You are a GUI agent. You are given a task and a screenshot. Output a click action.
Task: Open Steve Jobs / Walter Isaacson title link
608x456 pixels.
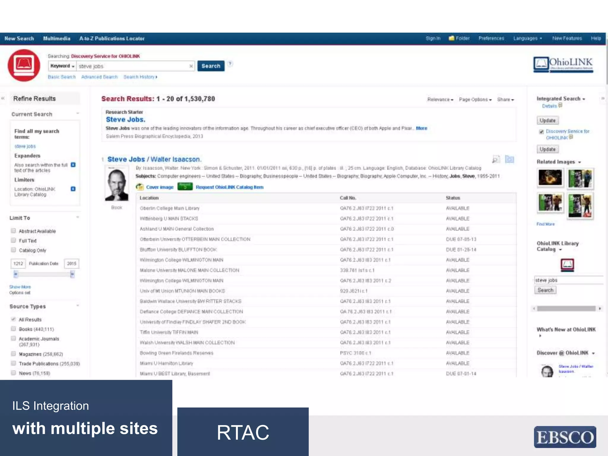point(154,159)
